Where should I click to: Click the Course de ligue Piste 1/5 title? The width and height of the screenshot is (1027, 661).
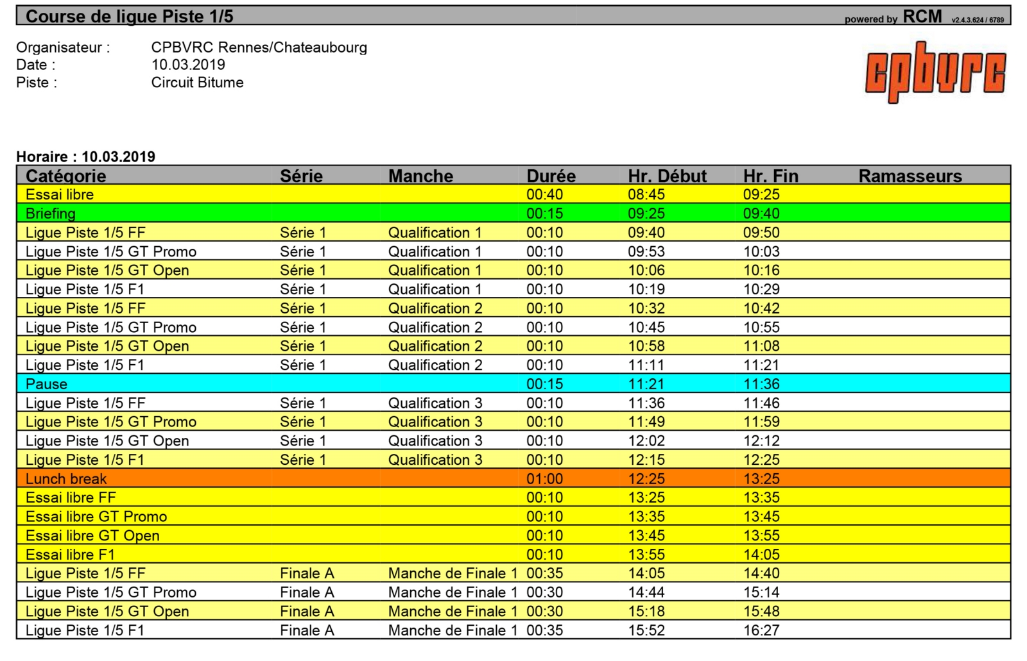pyautogui.click(x=129, y=17)
